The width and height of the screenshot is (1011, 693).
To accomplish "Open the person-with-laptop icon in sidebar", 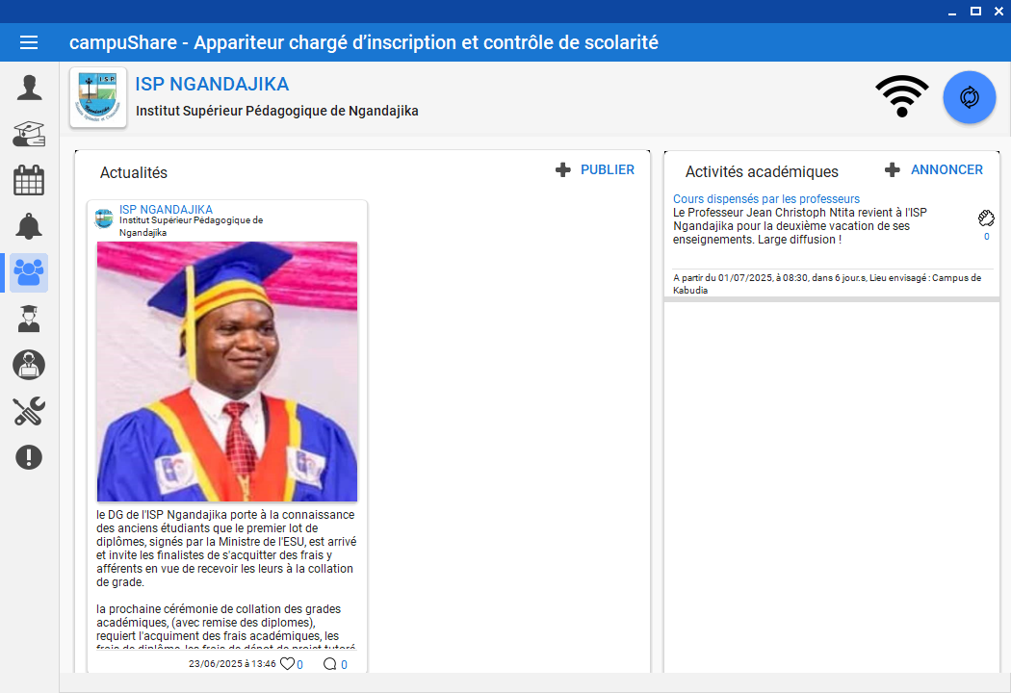I will [x=29, y=365].
